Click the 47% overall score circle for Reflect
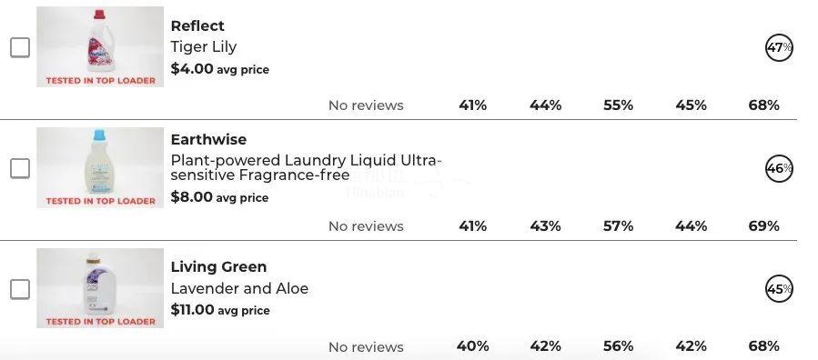 point(779,48)
